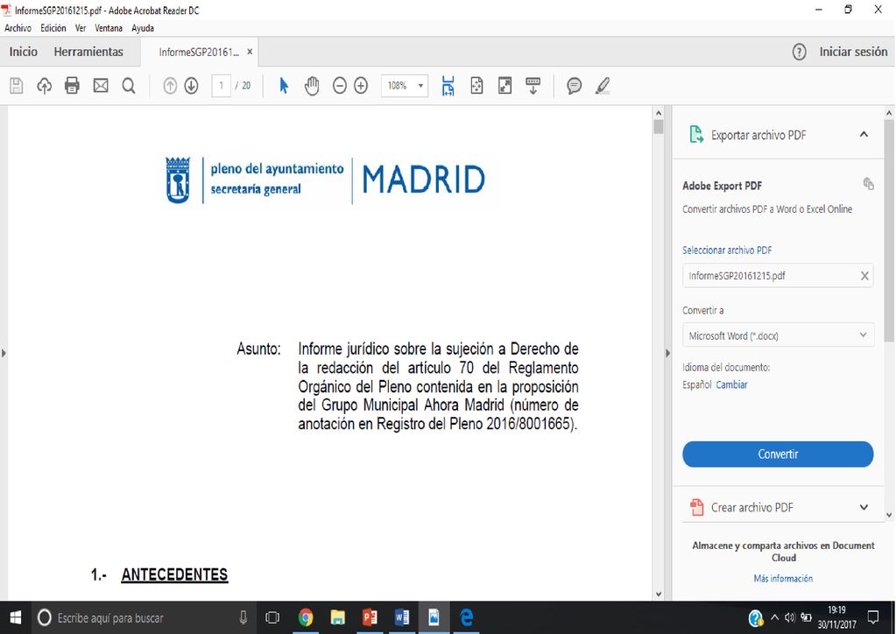Send file by email icon

pyautogui.click(x=101, y=86)
